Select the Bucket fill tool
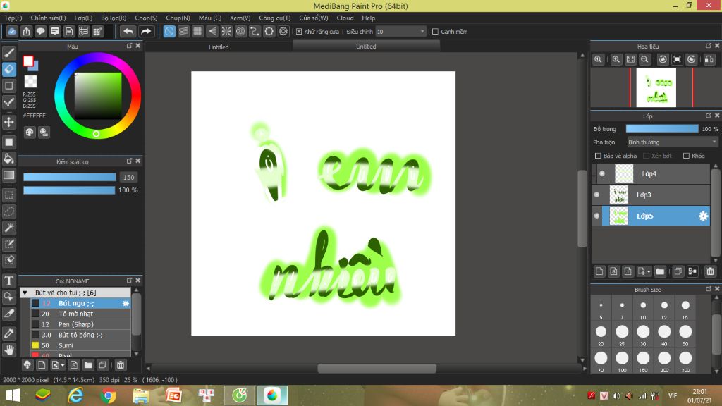Screen dimensions: 722x406 (x=8, y=159)
